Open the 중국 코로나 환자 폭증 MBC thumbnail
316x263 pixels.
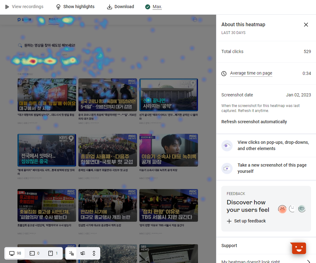(x=108, y=95)
